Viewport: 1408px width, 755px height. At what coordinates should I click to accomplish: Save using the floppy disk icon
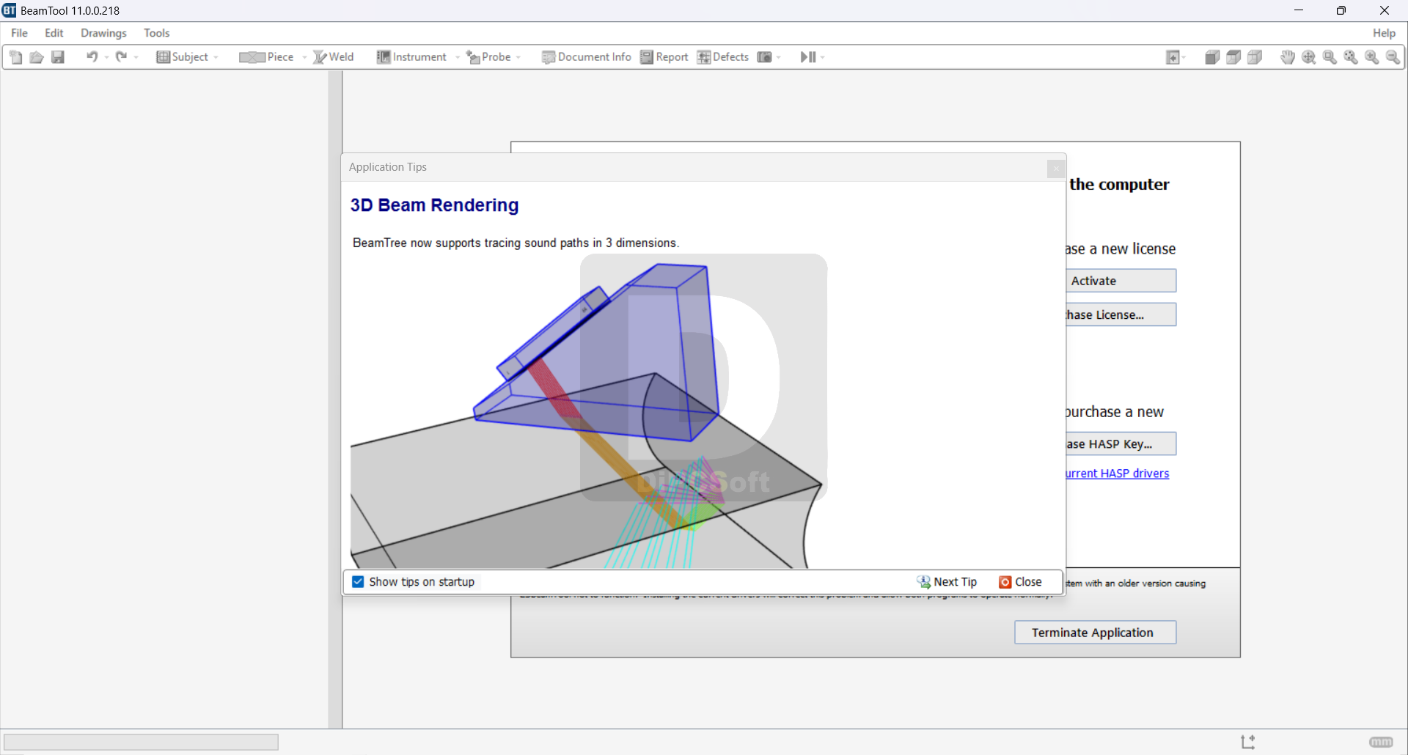click(58, 57)
